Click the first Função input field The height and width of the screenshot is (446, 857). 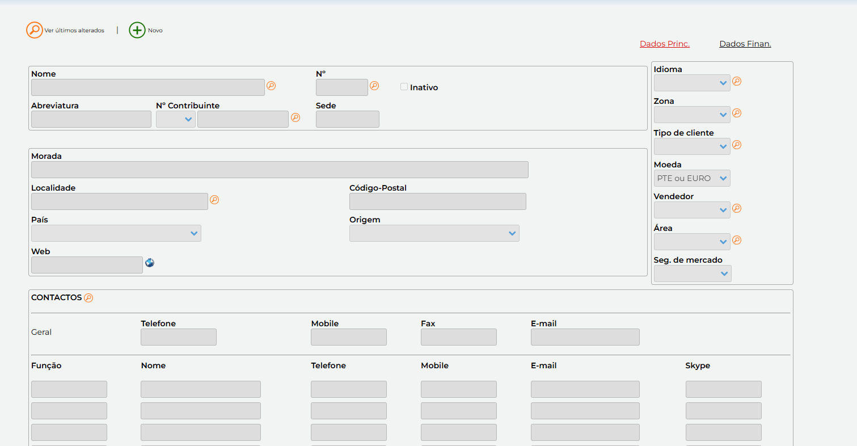tap(69, 389)
